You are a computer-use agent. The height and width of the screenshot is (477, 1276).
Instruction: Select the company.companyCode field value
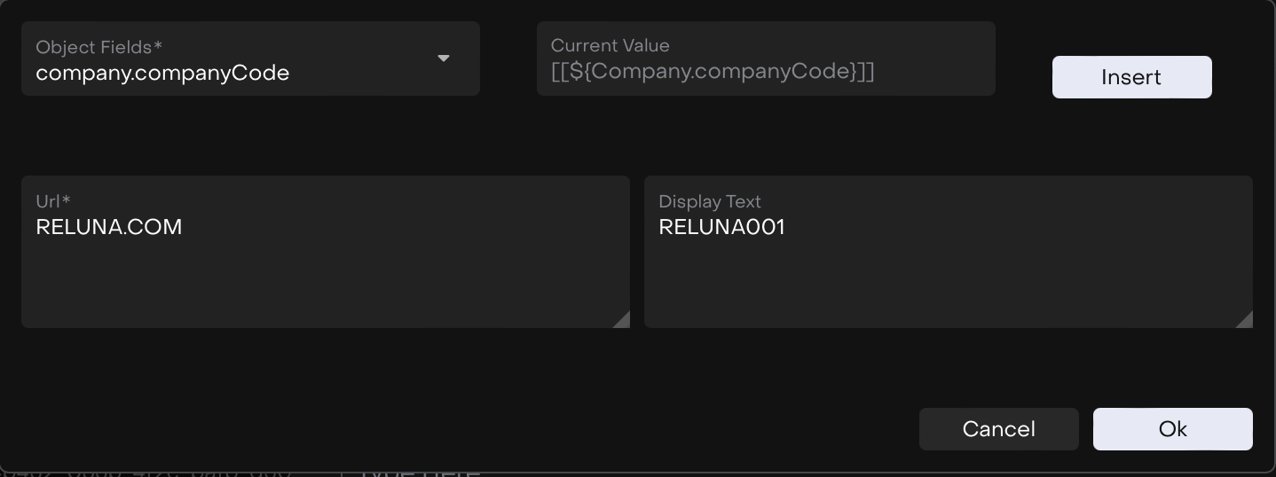(162, 73)
